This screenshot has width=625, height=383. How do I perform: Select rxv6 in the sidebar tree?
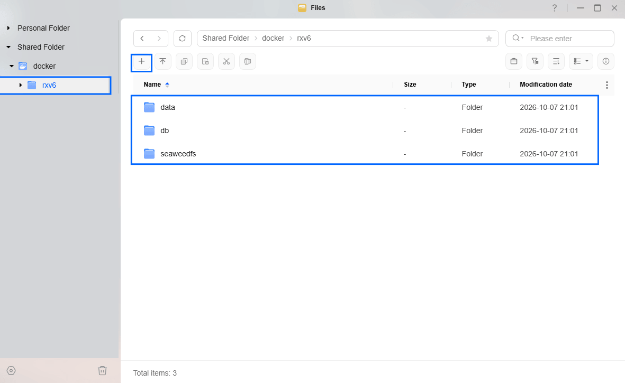(x=49, y=85)
